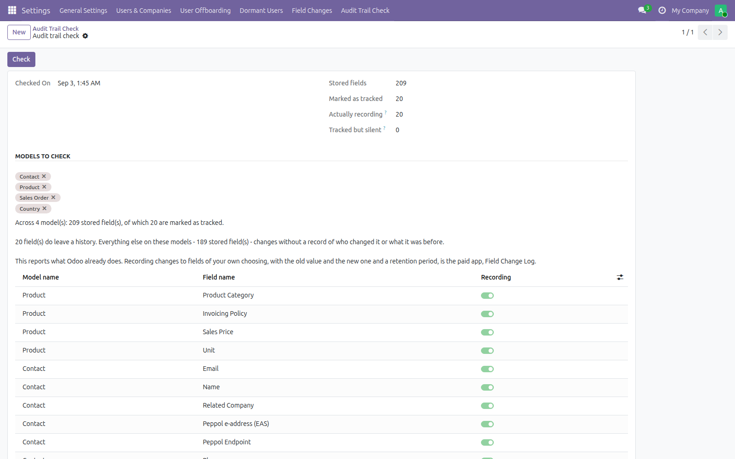Sort by the Model name column
This screenshot has width=735, height=459.
click(x=40, y=277)
